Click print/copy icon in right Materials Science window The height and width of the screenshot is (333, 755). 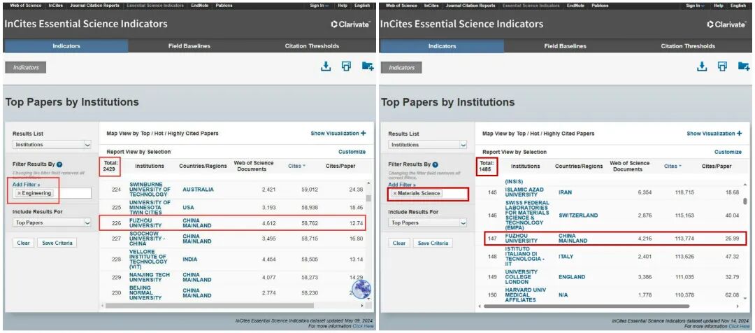pyautogui.click(x=722, y=66)
